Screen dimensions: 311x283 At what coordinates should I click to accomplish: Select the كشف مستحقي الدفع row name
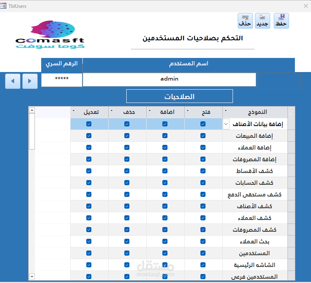tap(255, 195)
